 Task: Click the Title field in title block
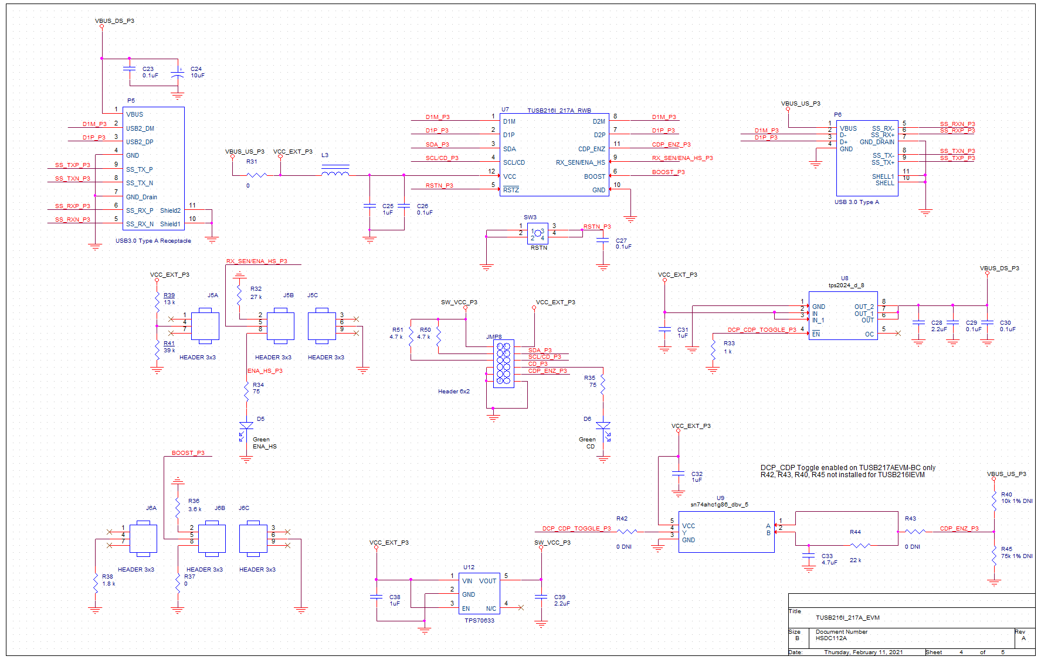796,611
